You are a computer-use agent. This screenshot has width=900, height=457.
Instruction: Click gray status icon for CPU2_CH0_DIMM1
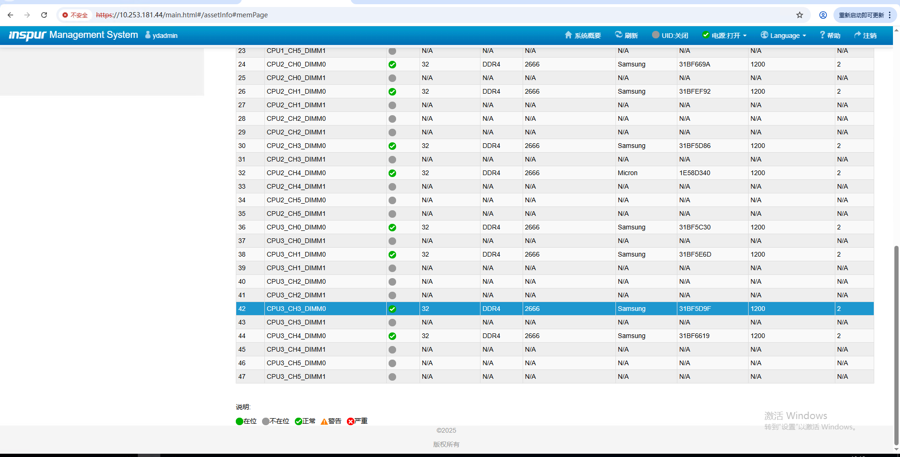(x=392, y=78)
